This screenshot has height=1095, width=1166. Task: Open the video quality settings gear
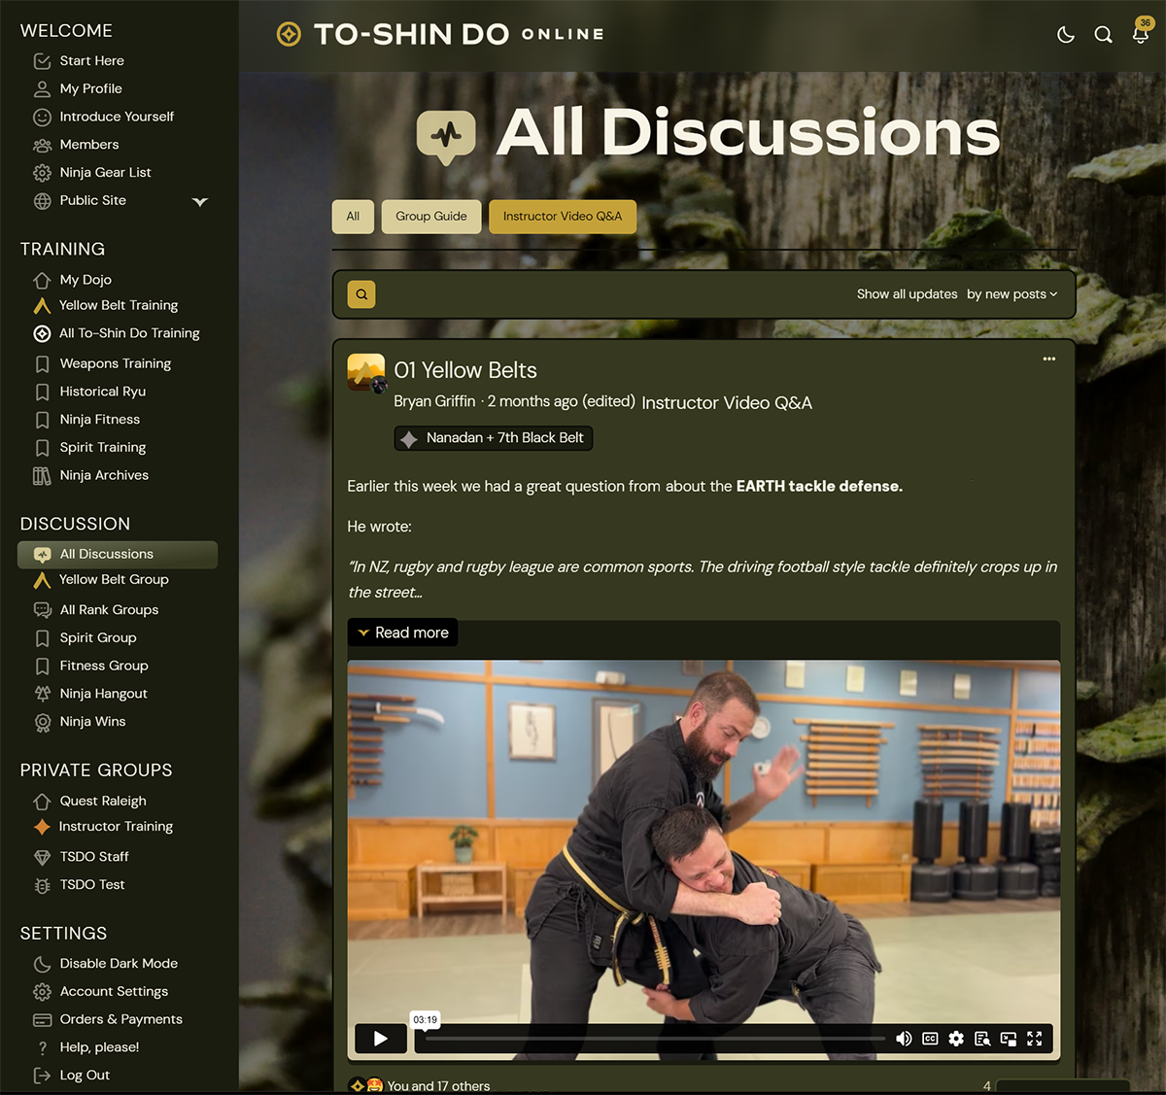coord(956,1039)
